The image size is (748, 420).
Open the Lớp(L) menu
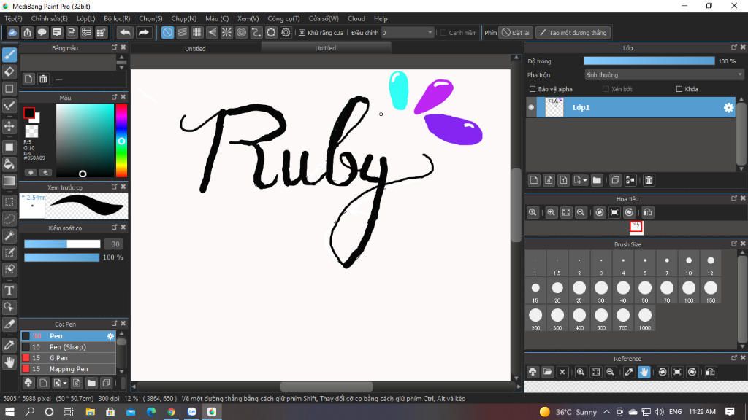(86, 18)
